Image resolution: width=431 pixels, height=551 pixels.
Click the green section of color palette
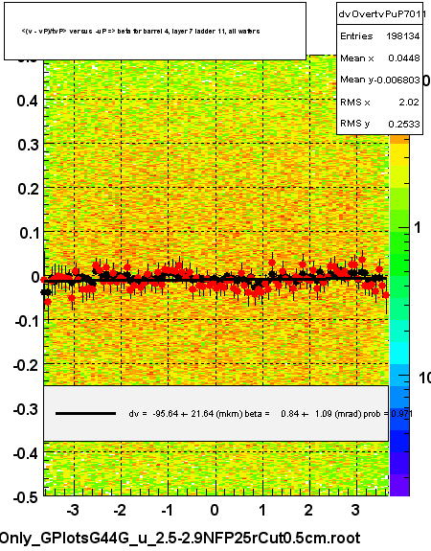[399, 253]
